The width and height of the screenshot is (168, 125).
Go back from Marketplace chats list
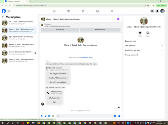[3, 17]
